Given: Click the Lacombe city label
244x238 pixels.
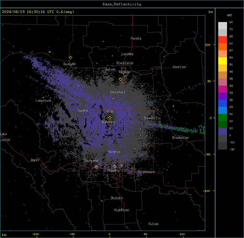Looking at the screenshot, I should pos(127,54).
